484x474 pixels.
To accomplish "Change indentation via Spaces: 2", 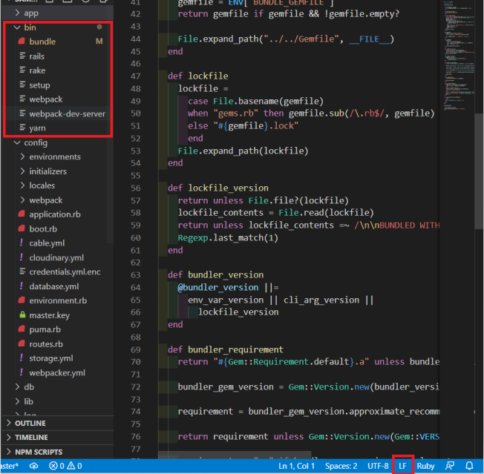I will pyautogui.click(x=341, y=466).
